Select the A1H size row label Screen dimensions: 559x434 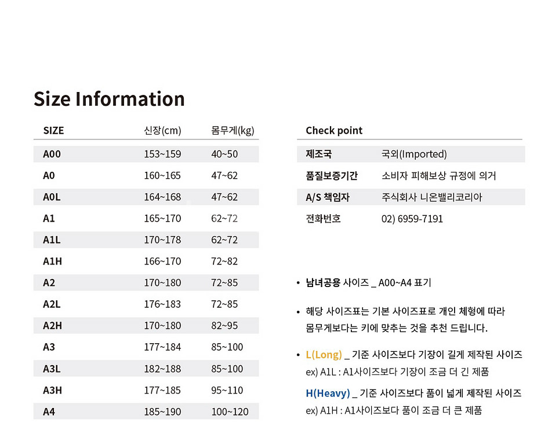[x=52, y=261]
